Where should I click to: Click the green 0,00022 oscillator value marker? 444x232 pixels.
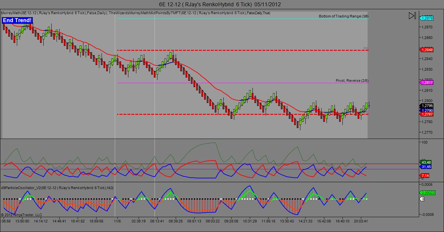point(427,192)
